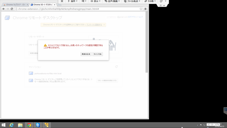The width and height of the screenshot is (227, 128).
Task: Open TeamViewer from the taskbar
Action: pyautogui.click(x=38, y=125)
